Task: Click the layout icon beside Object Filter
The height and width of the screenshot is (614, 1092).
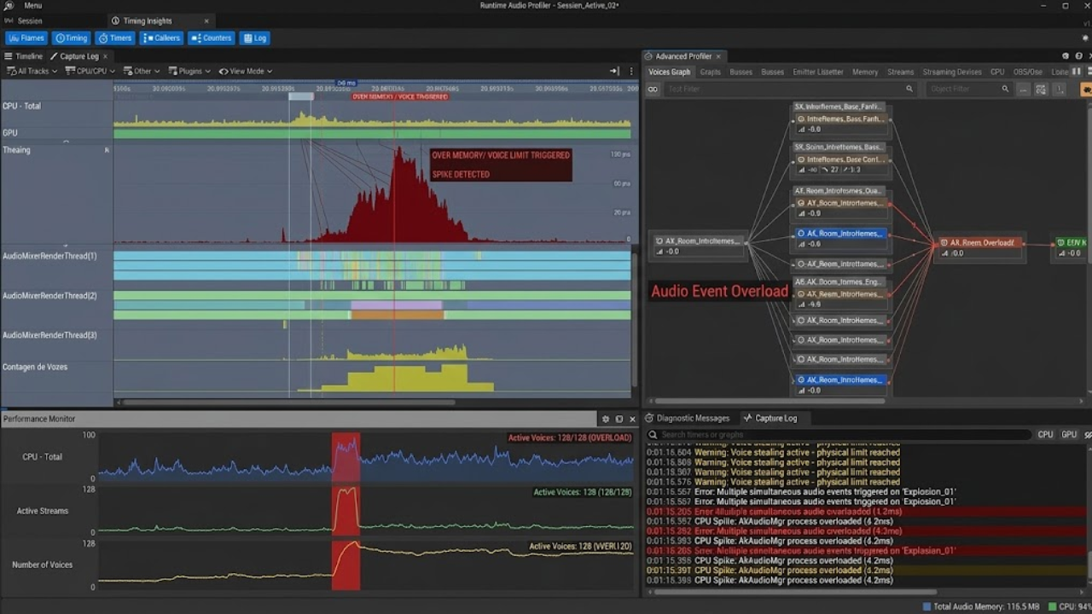Action: [x=1041, y=89]
